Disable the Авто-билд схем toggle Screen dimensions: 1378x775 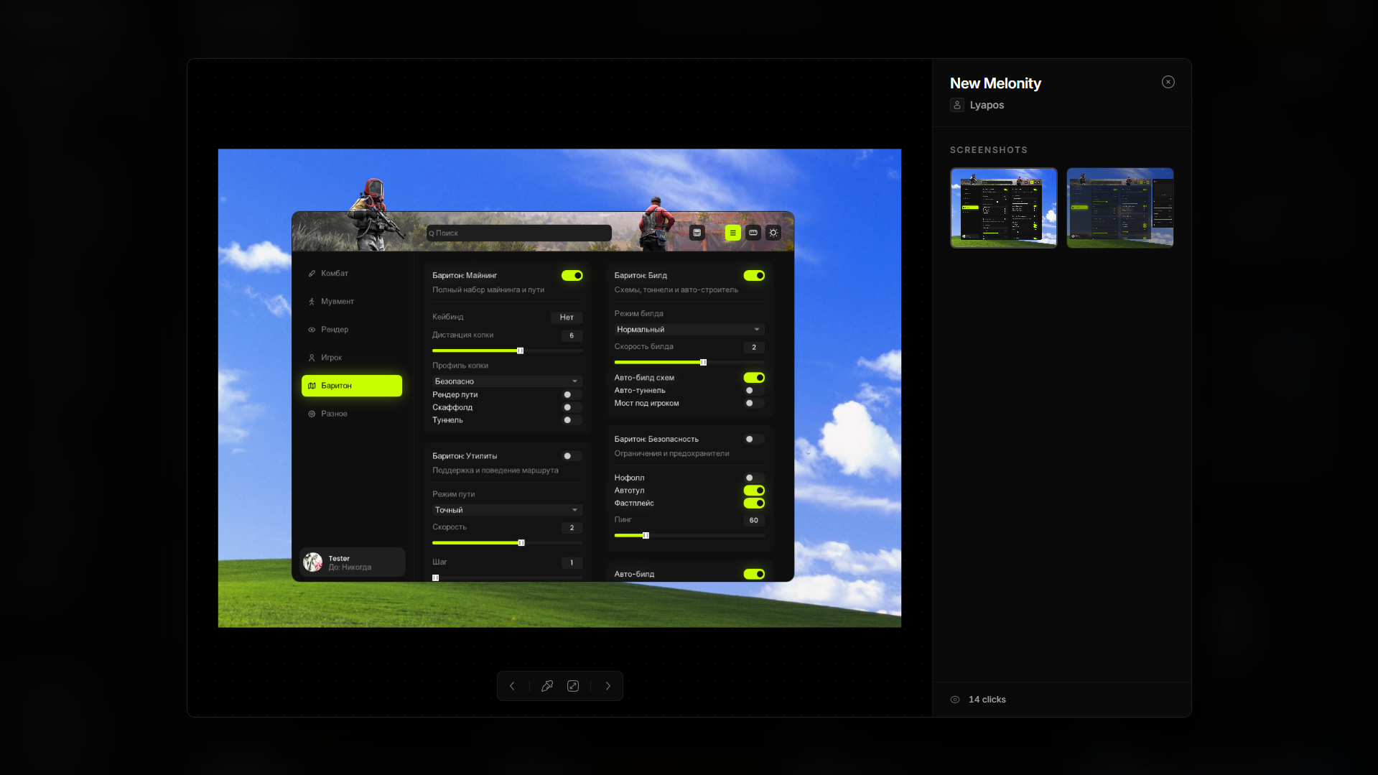(x=753, y=377)
